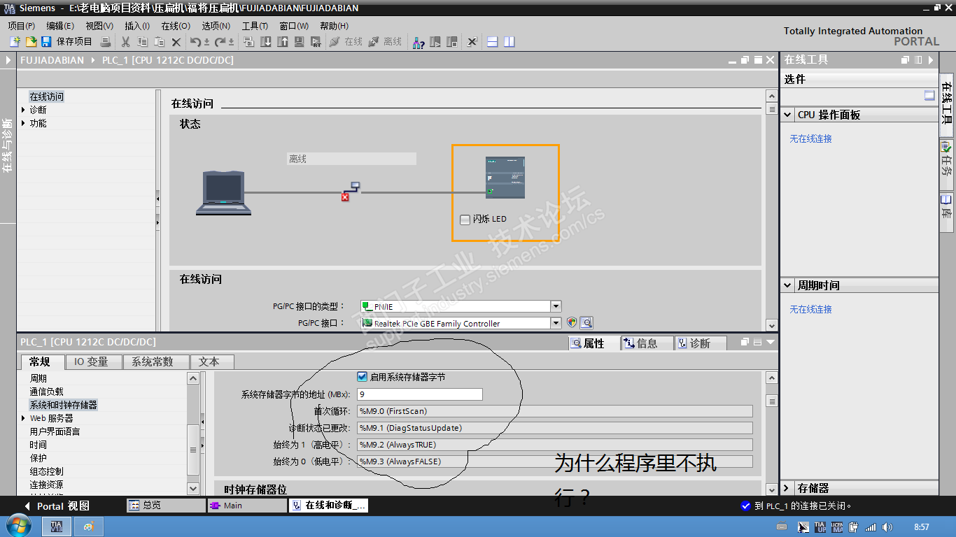Click the Start simulation icon
Image resolution: width=956 pixels, height=537 pixels.
(x=300, y=42)
